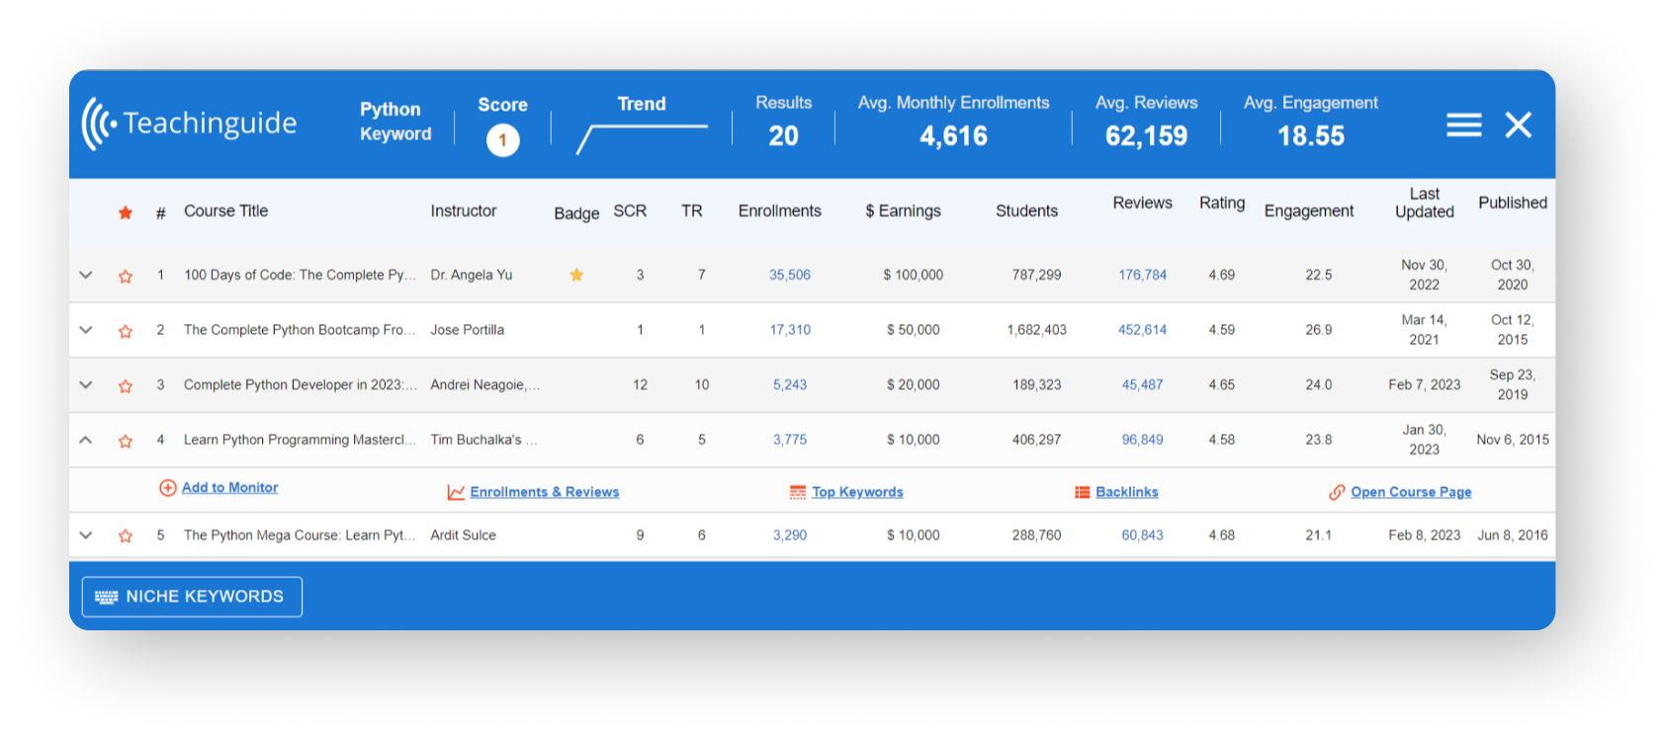Viewport: 1662px width, 737px height.
Task: Expand The Python Mega Course row
Action: [x=86, y=534]
